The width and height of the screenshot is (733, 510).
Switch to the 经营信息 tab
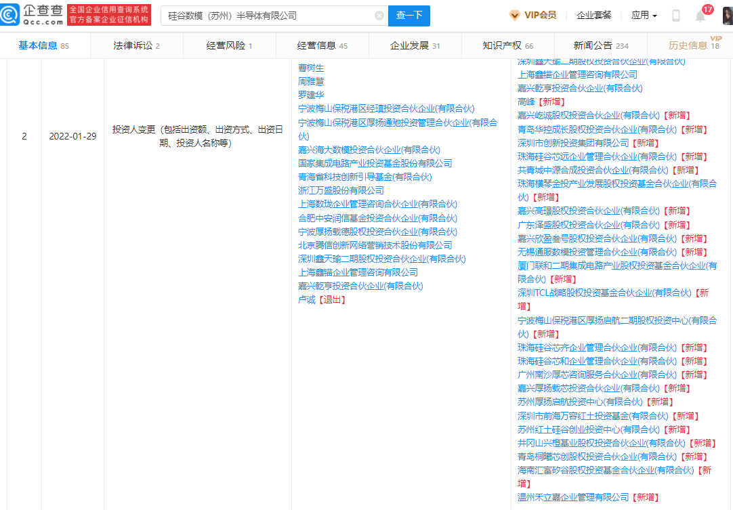point(322,45)
